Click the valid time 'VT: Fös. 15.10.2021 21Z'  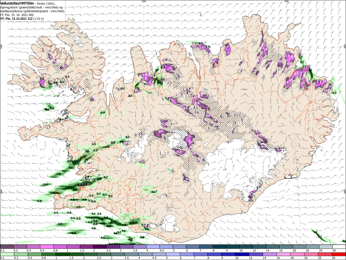coord(16,19)
